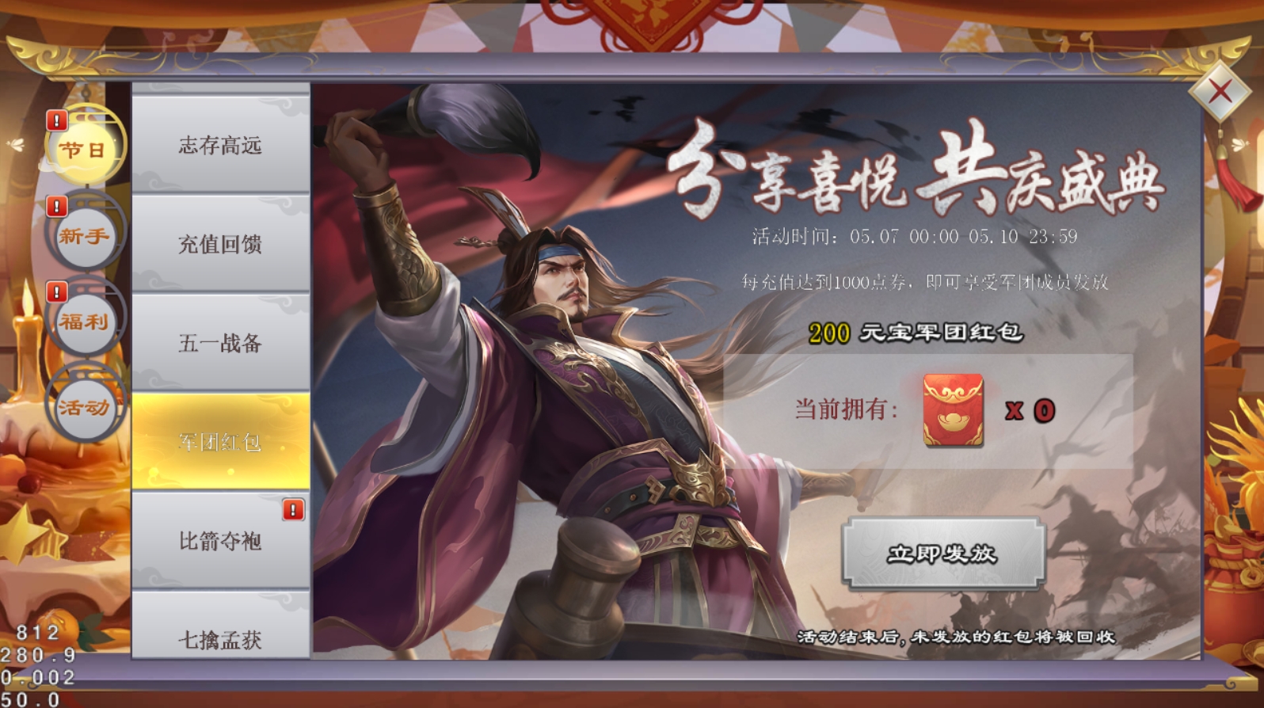Click the red envelope item icon

point(953,410)
